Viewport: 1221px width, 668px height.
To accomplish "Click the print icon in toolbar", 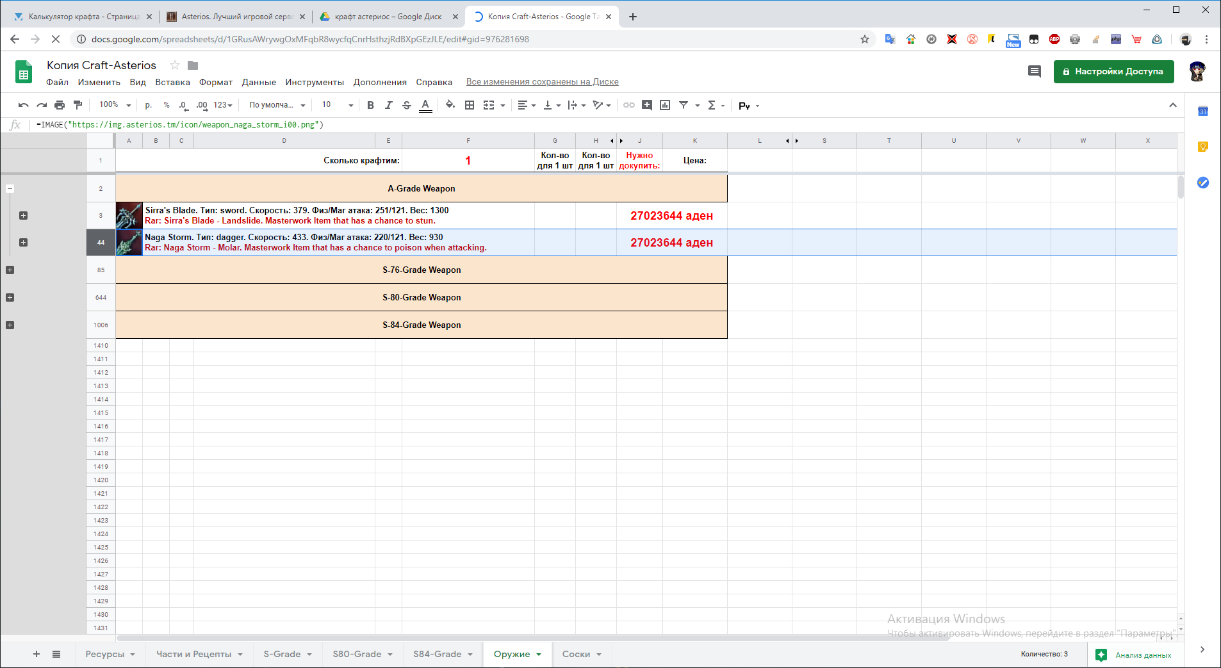I will pyautogui.click(x=60, y=105).
